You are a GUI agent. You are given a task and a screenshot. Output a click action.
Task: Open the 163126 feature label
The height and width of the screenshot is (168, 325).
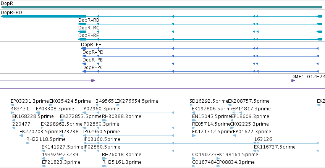[263, 139]
